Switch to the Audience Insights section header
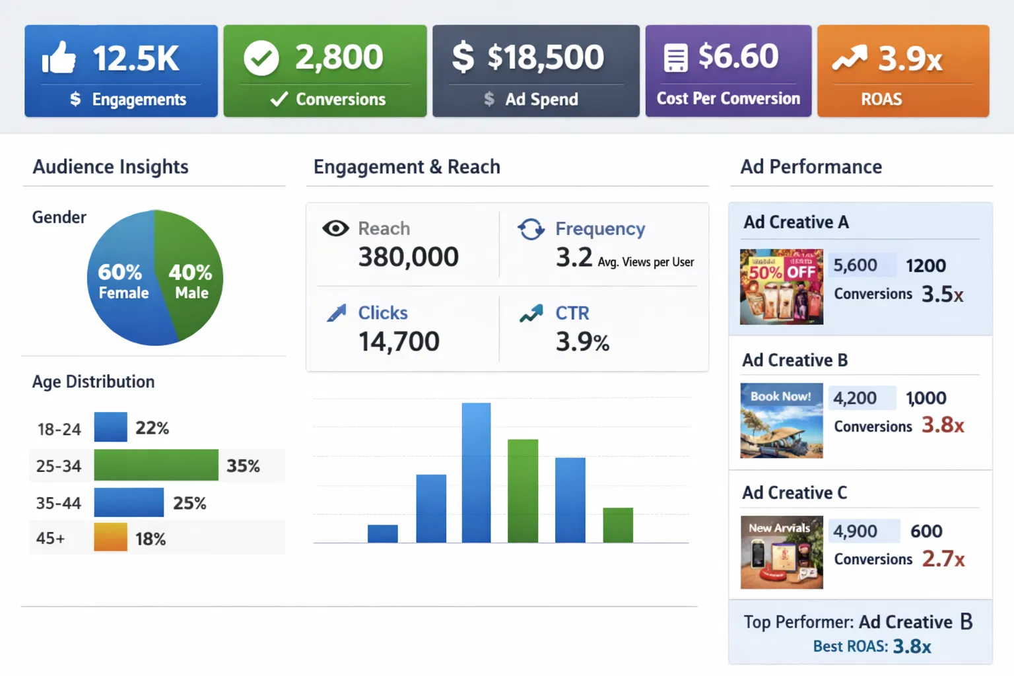1014x676 pixels. (110, 167)
